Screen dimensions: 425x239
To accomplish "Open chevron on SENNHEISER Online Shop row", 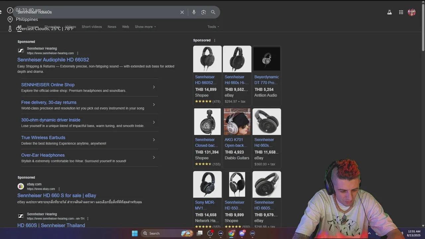I will tap(154, 87).
